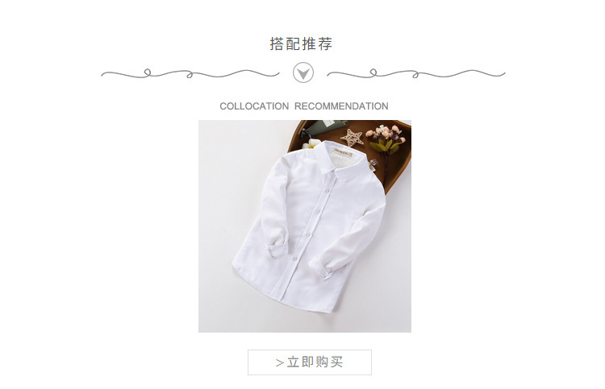Click the RECOMMENDATION text label
This screenshot has width=605, height=389.
coord(341,106)
